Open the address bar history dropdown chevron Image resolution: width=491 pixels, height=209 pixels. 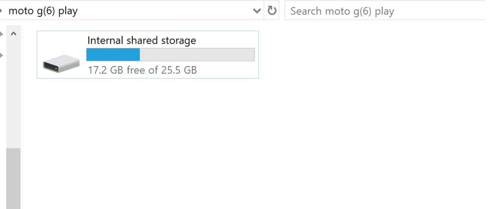pyautogui.click(x=257, y=11)
